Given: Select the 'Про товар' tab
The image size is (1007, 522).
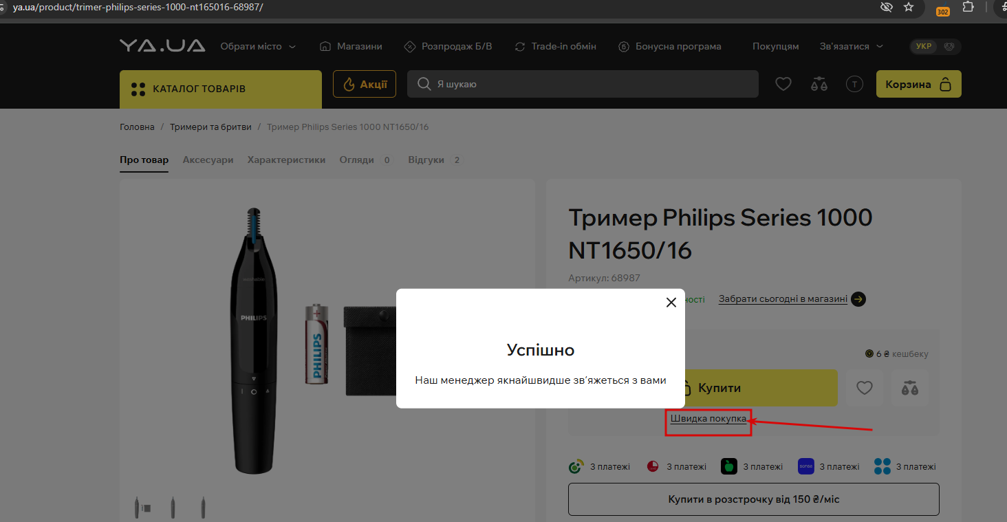Looking at the screenshot, I should point(144,160).
